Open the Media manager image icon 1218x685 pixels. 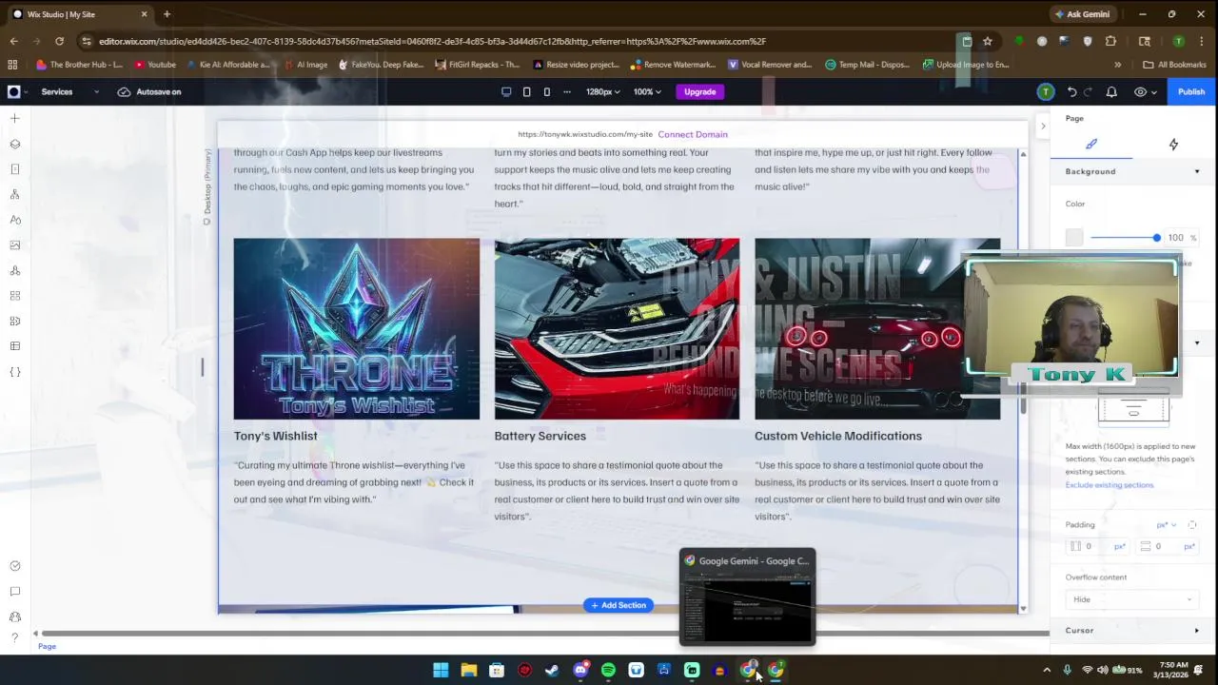pos(14,245)
